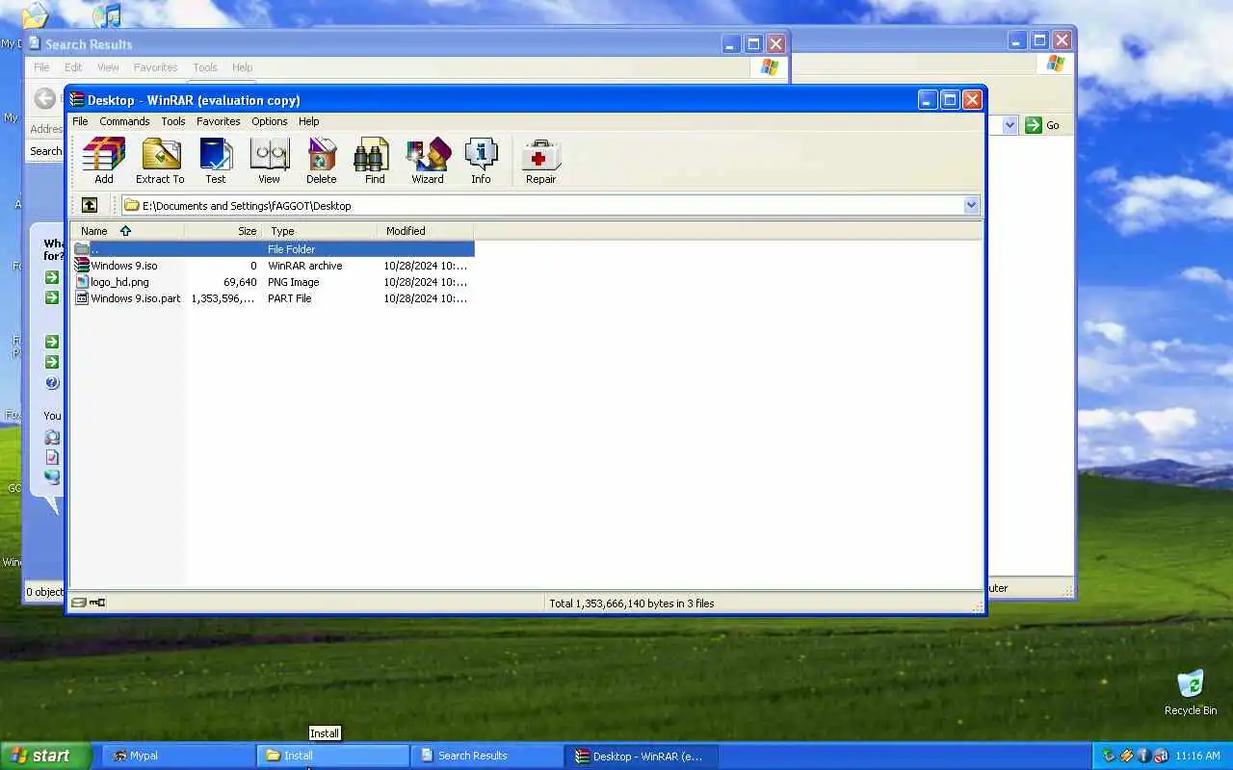Open the Edit menu in Search Results window

[73, 67]
